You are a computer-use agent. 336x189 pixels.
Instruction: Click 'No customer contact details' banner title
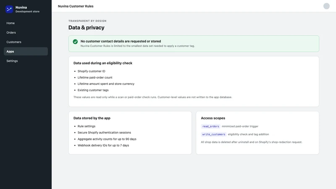[121, 41]
